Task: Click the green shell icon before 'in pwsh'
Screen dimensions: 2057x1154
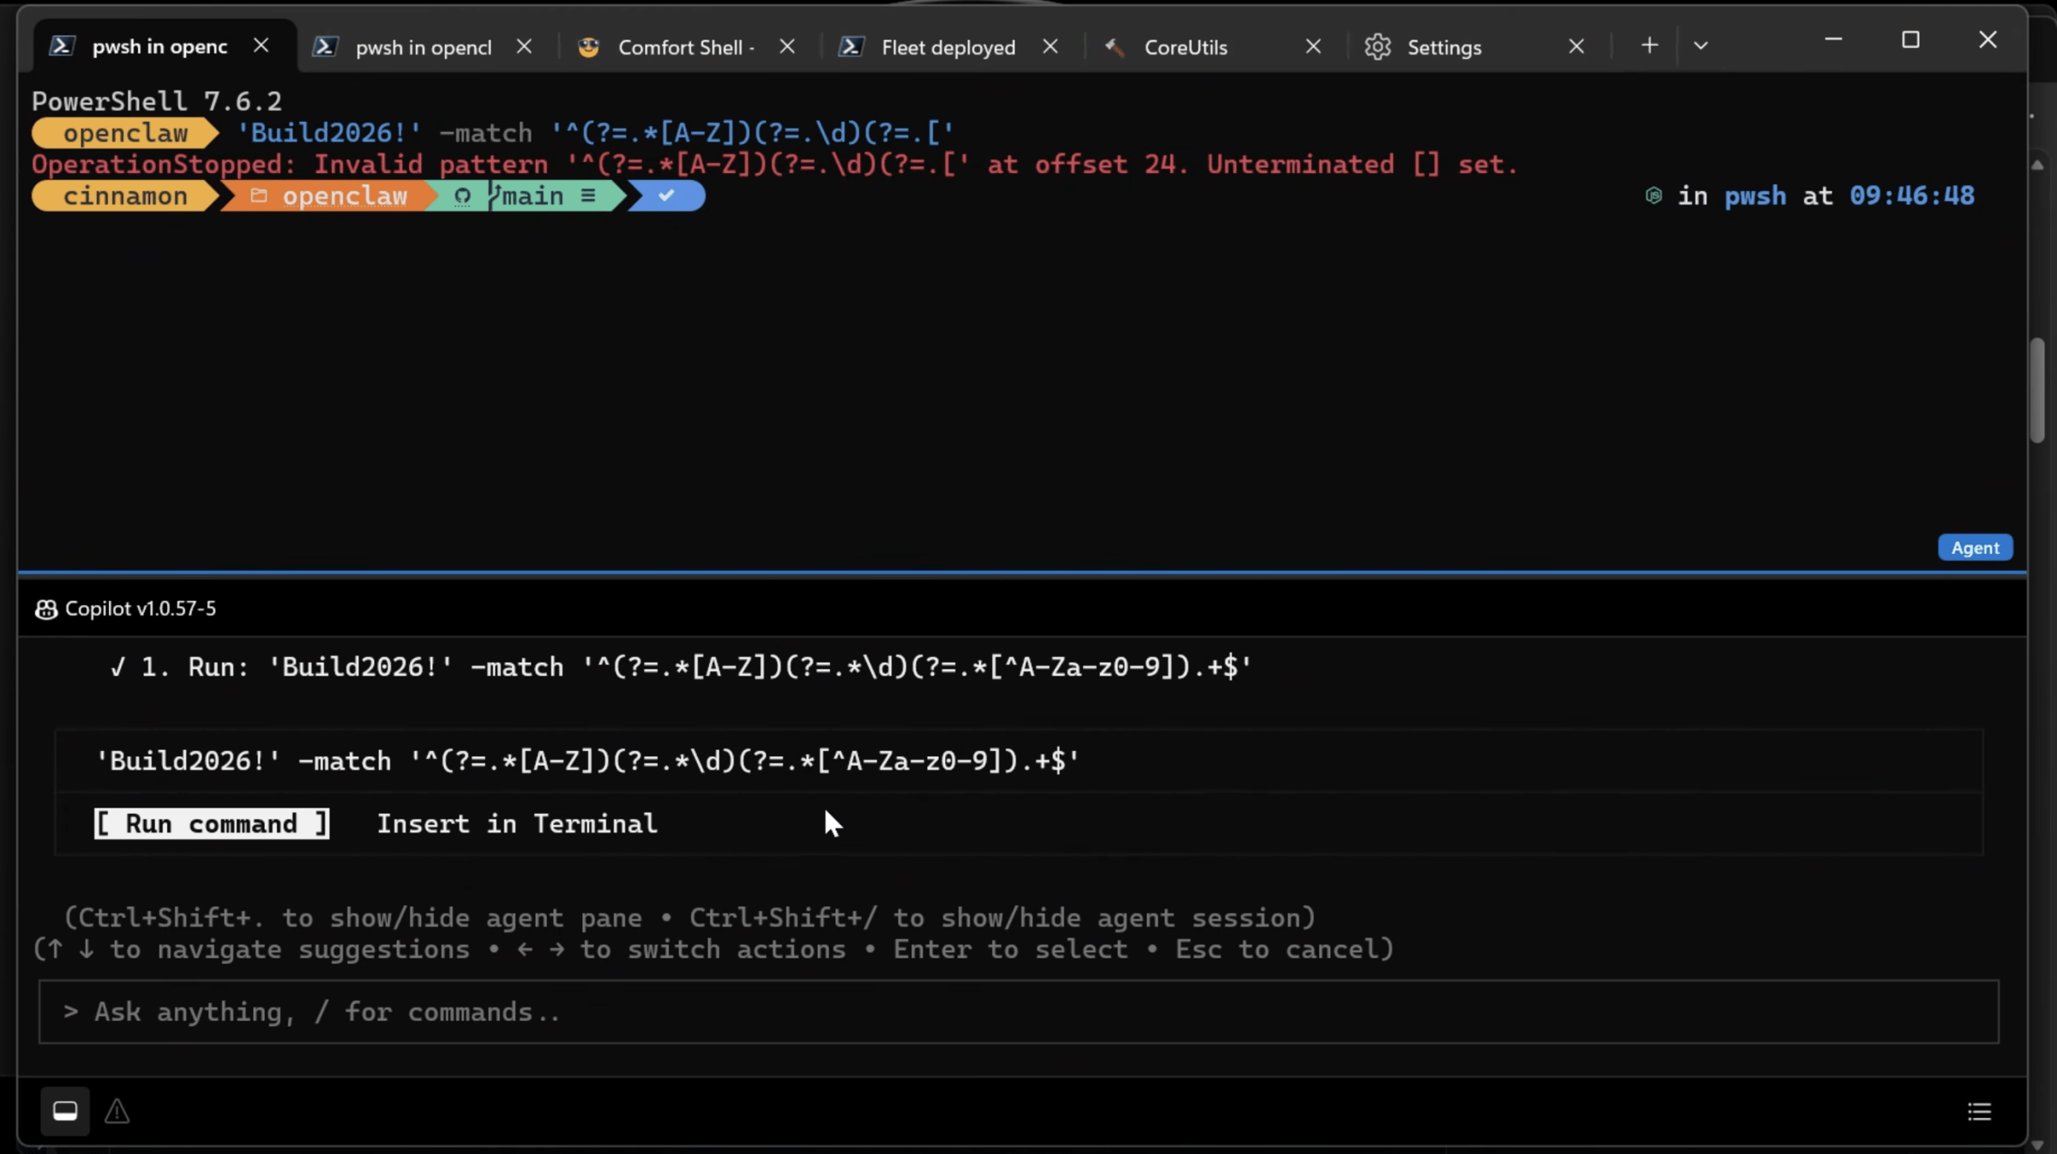Action: (x=1653, y=196)
